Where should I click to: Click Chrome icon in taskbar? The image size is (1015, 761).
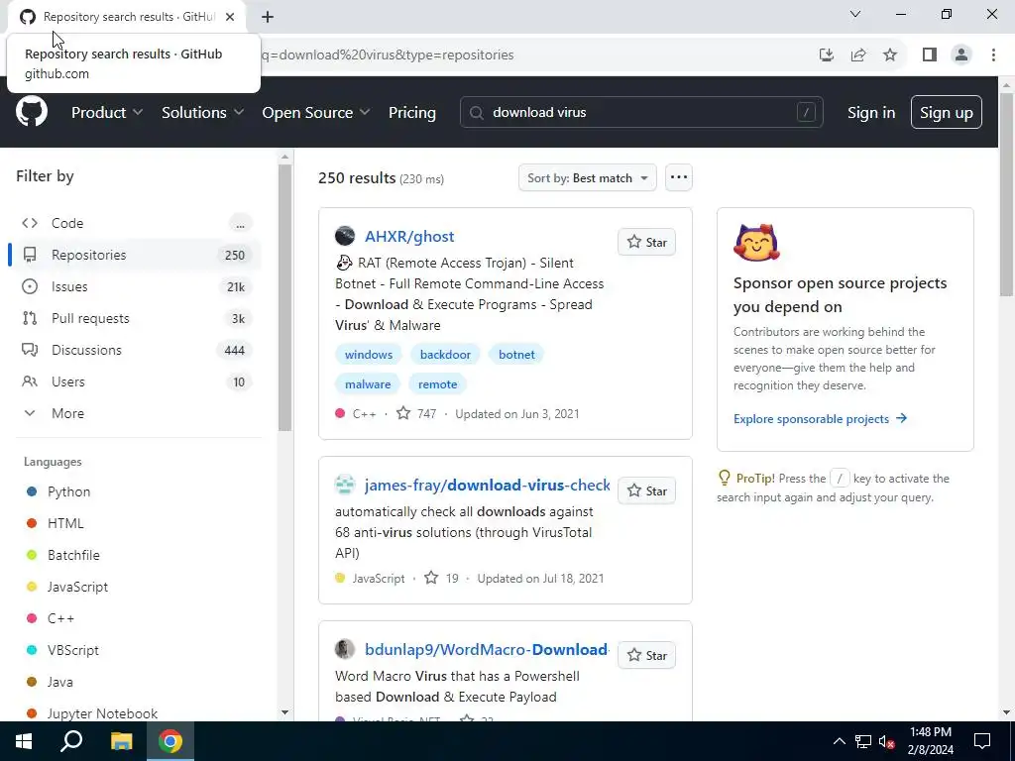(x=170, y=741)
